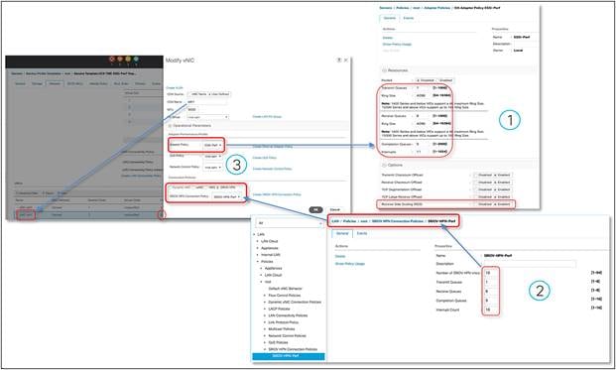Click red status icon in dark header bar
616x370 pixels.
(x=112, y=60)
